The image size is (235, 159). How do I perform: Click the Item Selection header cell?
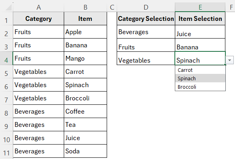(200, 18)
